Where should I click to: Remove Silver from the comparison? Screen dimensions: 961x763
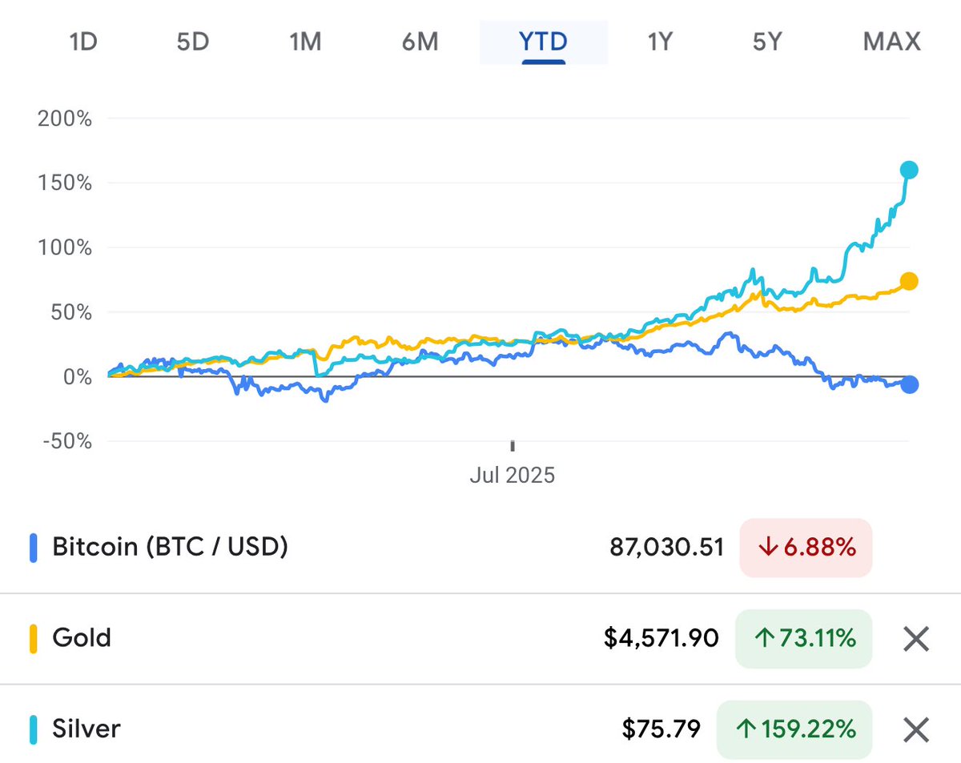[915, 729]
